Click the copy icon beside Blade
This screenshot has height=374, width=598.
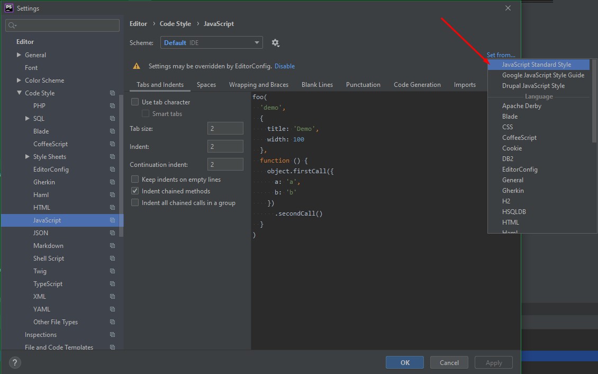point(113,131)
